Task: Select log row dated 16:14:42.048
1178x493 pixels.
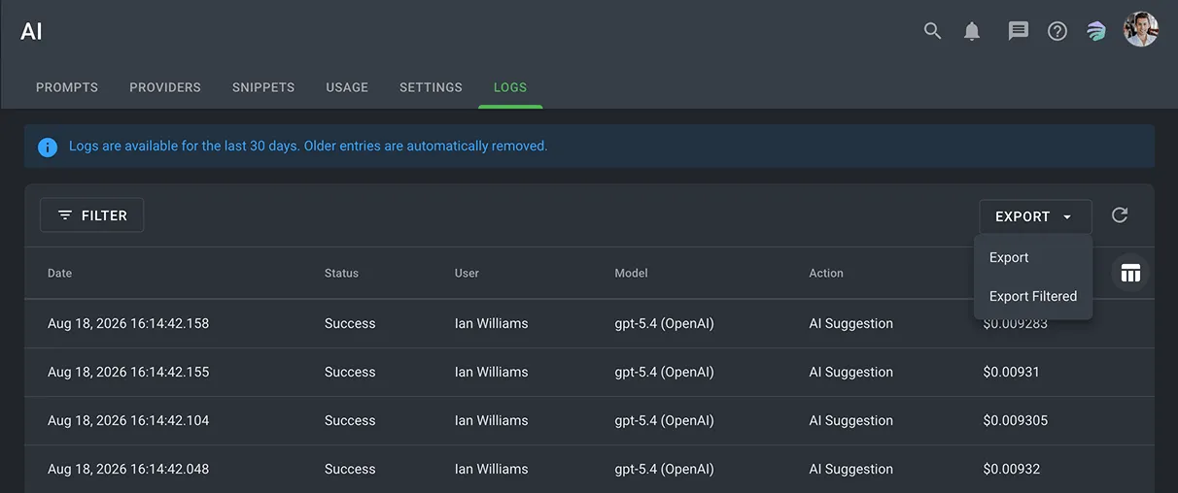Action: pos(589,469)
